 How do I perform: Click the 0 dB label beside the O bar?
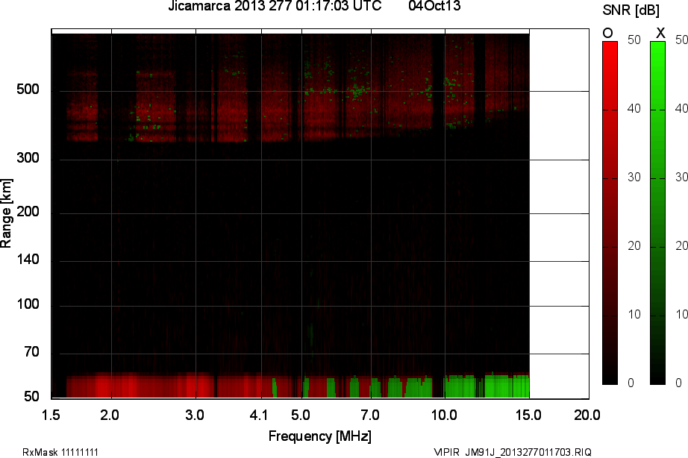[631, 383]
